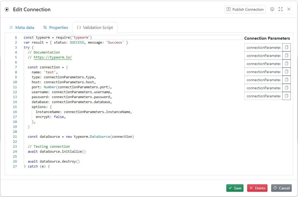The height and width of the screenshot is (197, 298).
Task: Click the copy icon beside the fourth parameter
Action: pyautogui.click(x=287, y=71)
